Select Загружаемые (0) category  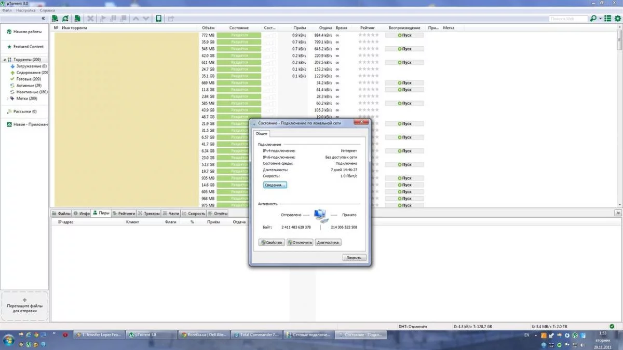click(29, 66)
